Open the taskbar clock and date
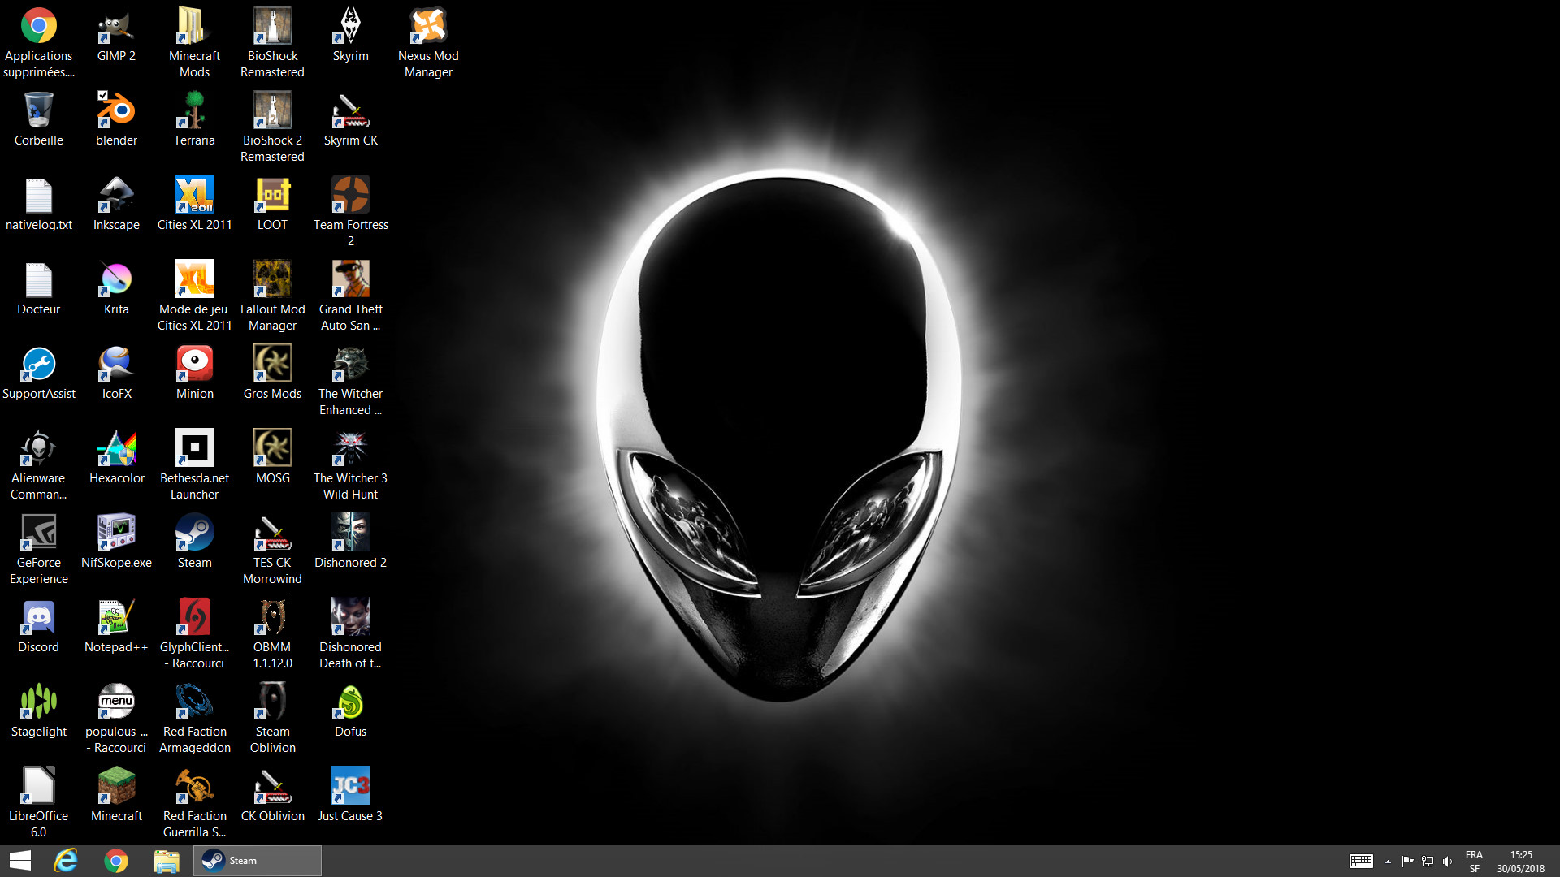Viewport: 1560px width, 877px height. pos(1521,862)
